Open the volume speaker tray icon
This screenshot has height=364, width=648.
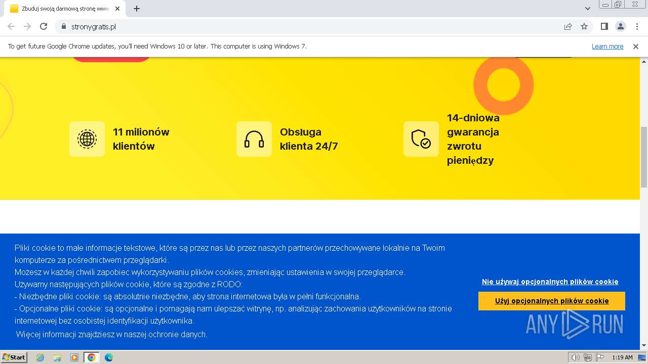point(576,357)
